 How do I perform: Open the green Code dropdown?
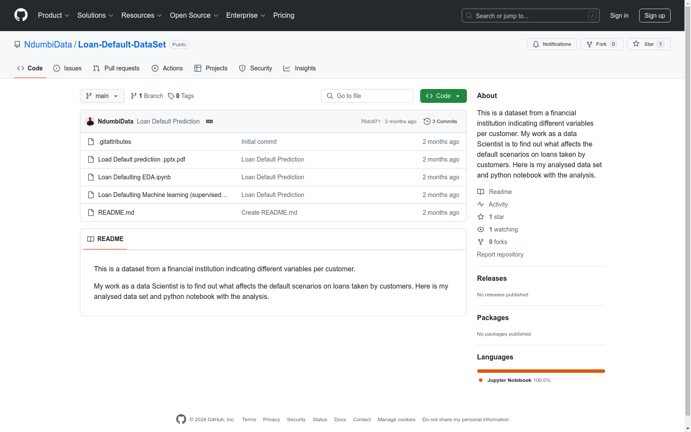443,96
